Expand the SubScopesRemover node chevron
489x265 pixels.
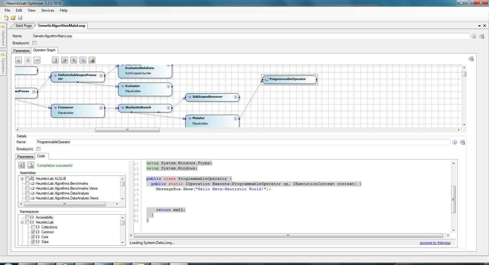pos(236,97)
